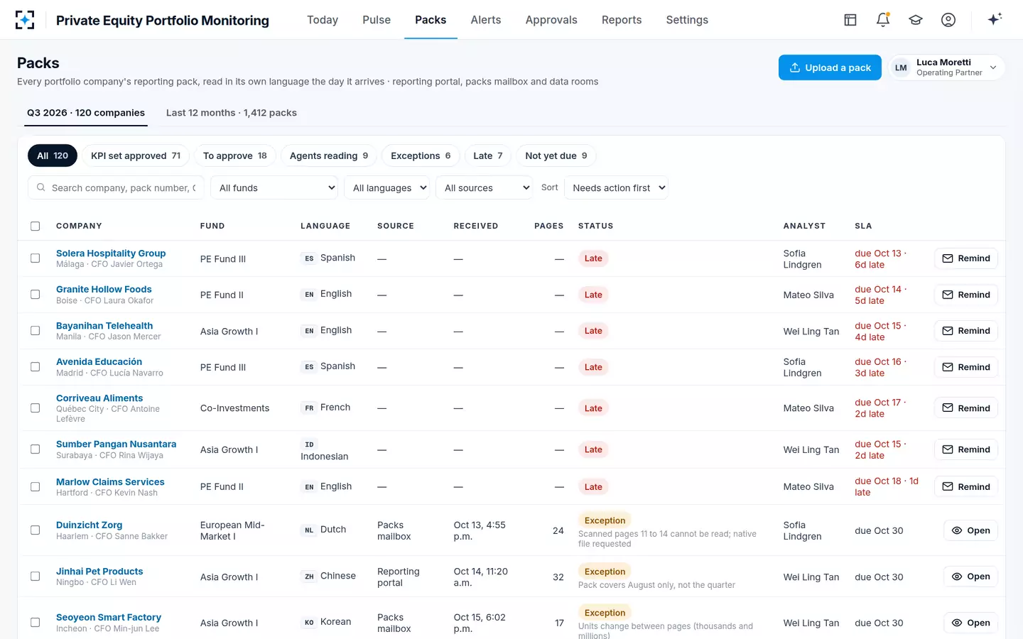Viewport: 1023px width, 639px height.
Task: Click the 'Oct 14, 11:20 a.m.' received cell
Action: (x=481, y=577)
